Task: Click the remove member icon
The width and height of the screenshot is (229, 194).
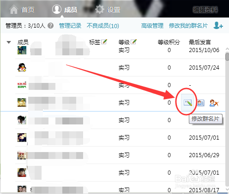Action: (214, 103)
